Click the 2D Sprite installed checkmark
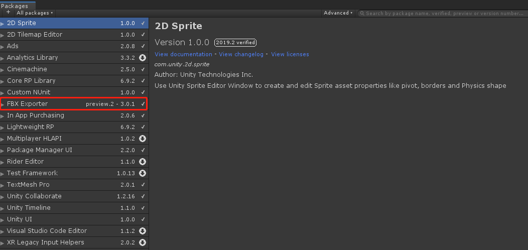The image size is (528, 250). (143, 23)
